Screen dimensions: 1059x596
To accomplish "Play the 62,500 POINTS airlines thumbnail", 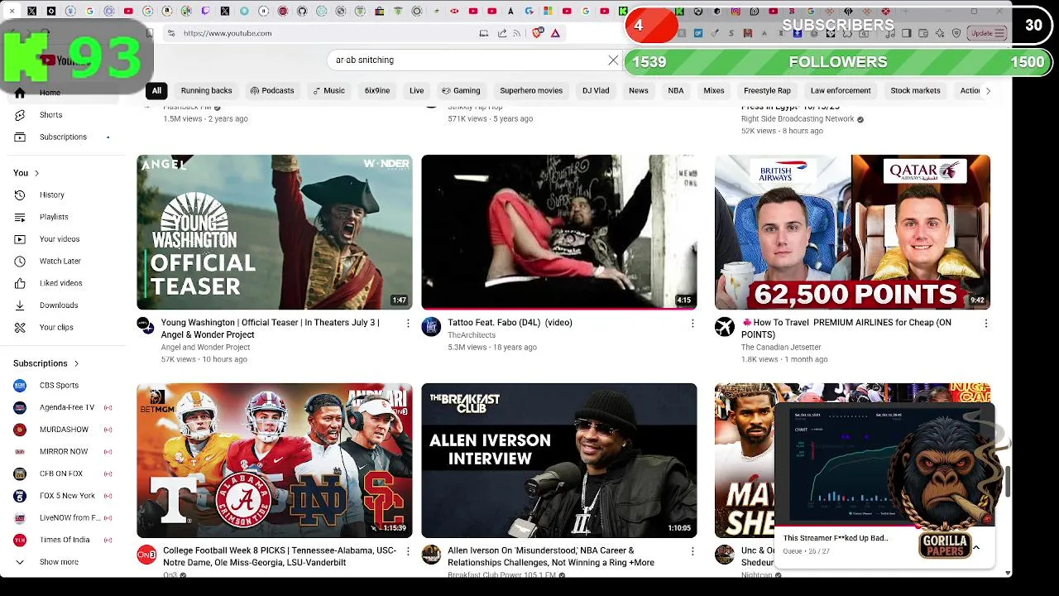I will click(852, 232).
